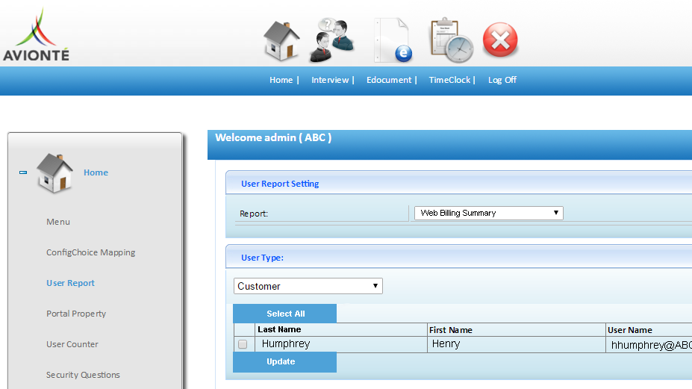Open Portal Property in sidebar
This screenshot has height=389, width=692.
[x=76, y=314]
